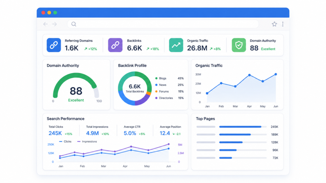This screenshot has height=183, width=326.
Task: Click the Backlink Profile card title
Action: click(132, 65)
